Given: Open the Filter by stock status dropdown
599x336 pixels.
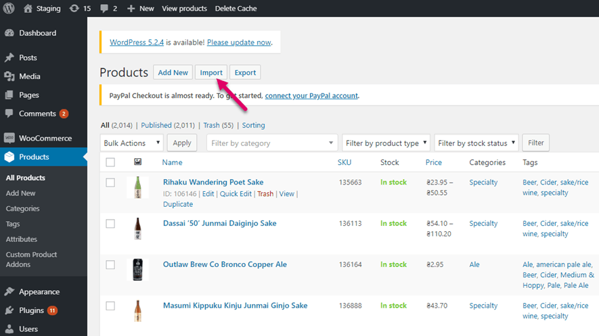Looking at the screenshot, I should click(x=476, y=143).
